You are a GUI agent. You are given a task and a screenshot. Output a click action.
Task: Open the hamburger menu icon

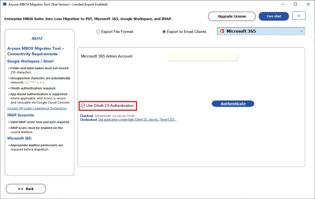point(299,16)
